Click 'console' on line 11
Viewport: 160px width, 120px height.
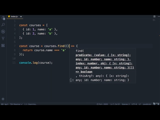25,63
